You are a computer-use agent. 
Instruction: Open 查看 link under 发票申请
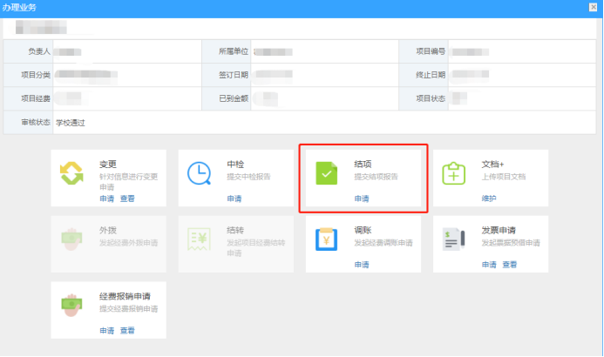509,264
